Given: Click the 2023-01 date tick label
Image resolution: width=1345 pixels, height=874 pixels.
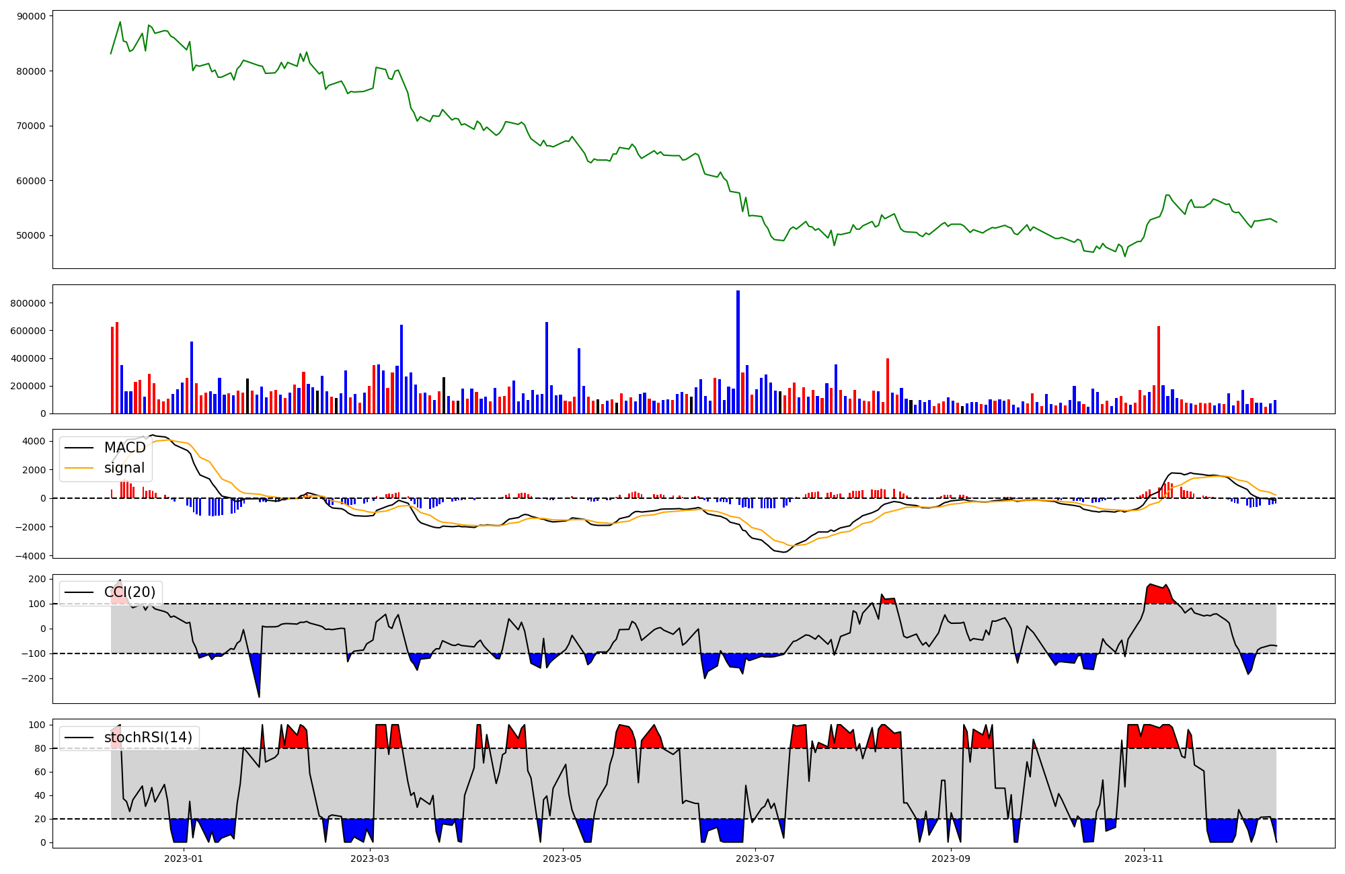Looking at the screenshot, I should tap(184, 859).
